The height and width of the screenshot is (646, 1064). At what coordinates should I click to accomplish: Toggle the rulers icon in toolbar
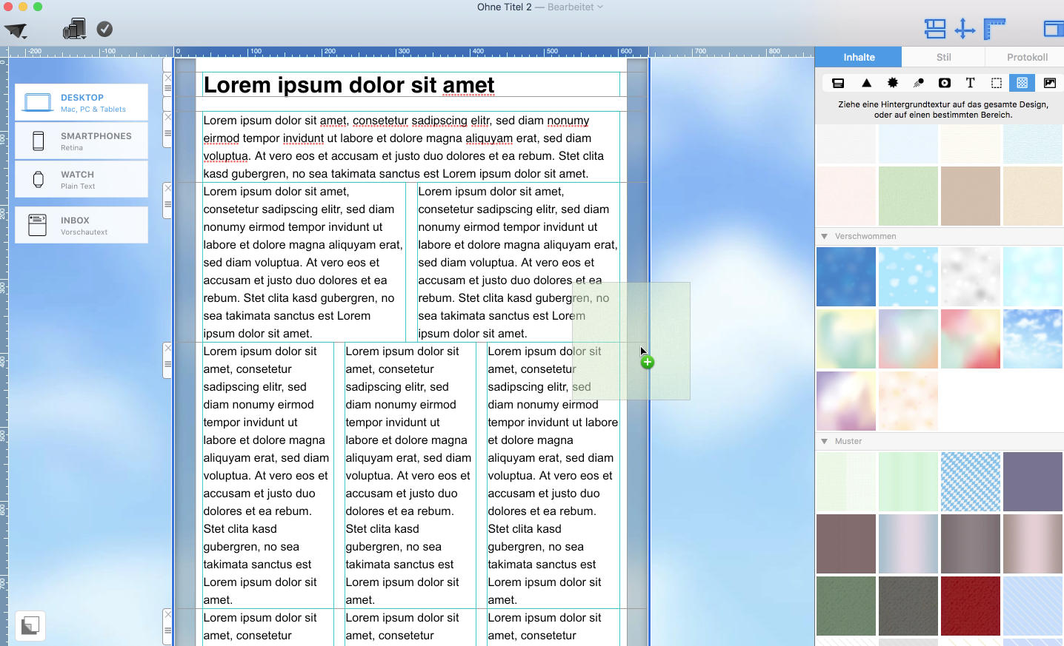994,29
